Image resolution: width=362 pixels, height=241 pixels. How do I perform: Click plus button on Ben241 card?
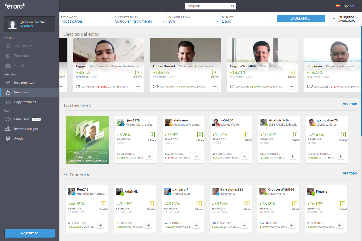click(x=100, y=225)
